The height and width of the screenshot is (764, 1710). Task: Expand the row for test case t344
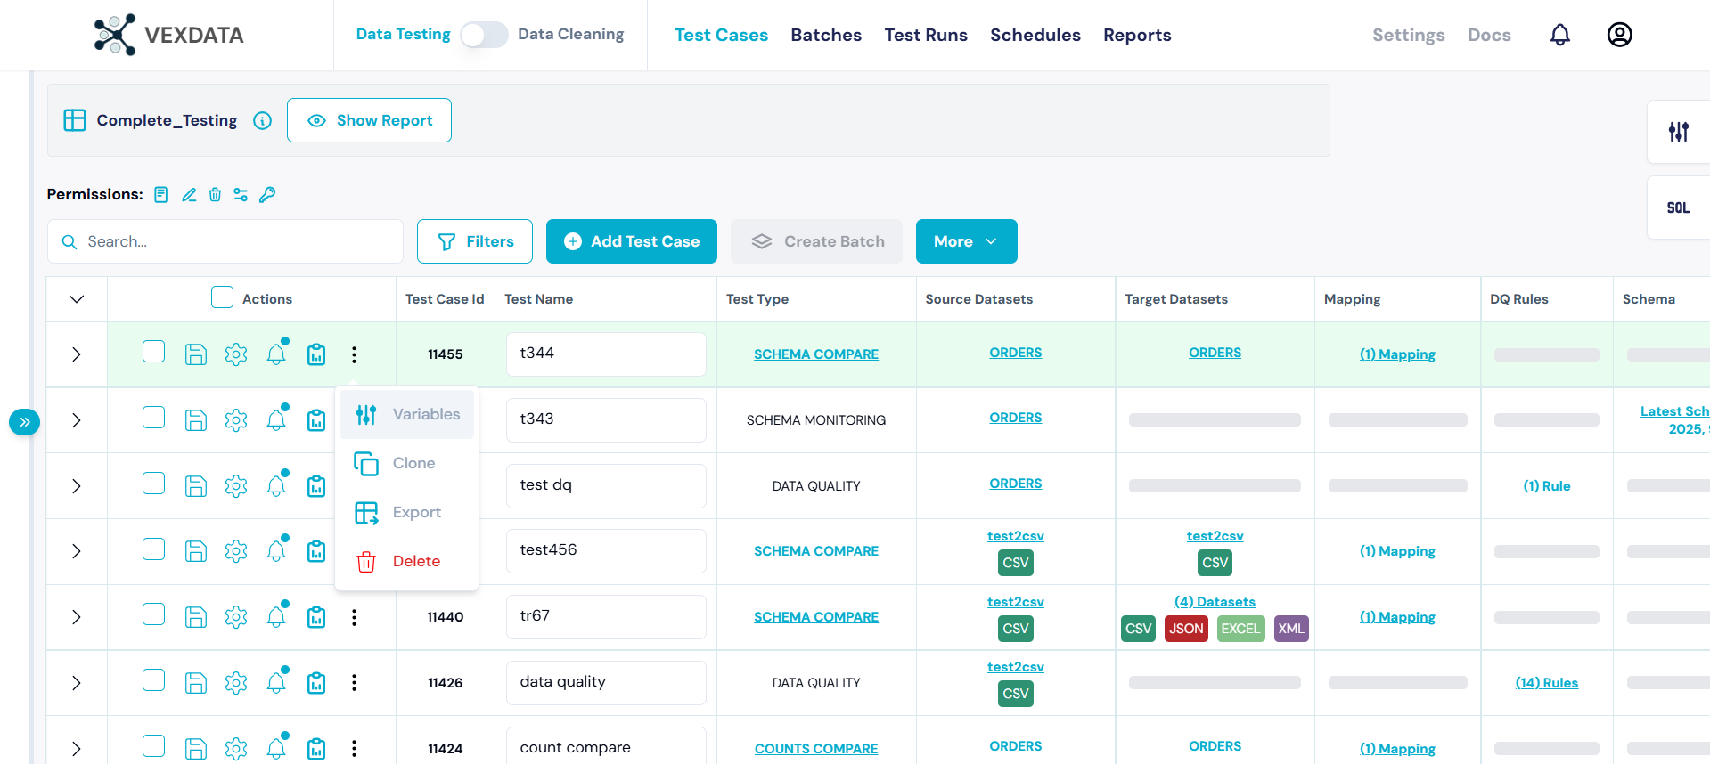tap(77, 354)
